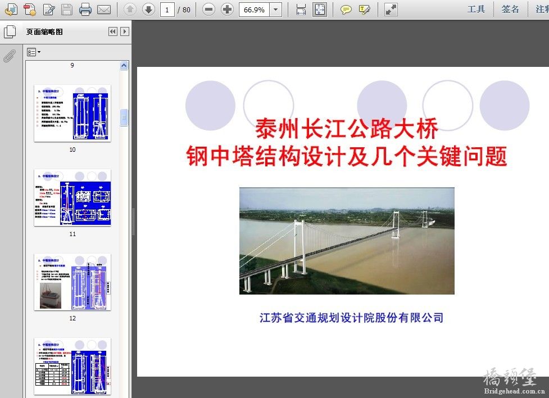Screen dimensions: 549x398
Task: Add a sticky note comment
Action: (x=346, y=10)
